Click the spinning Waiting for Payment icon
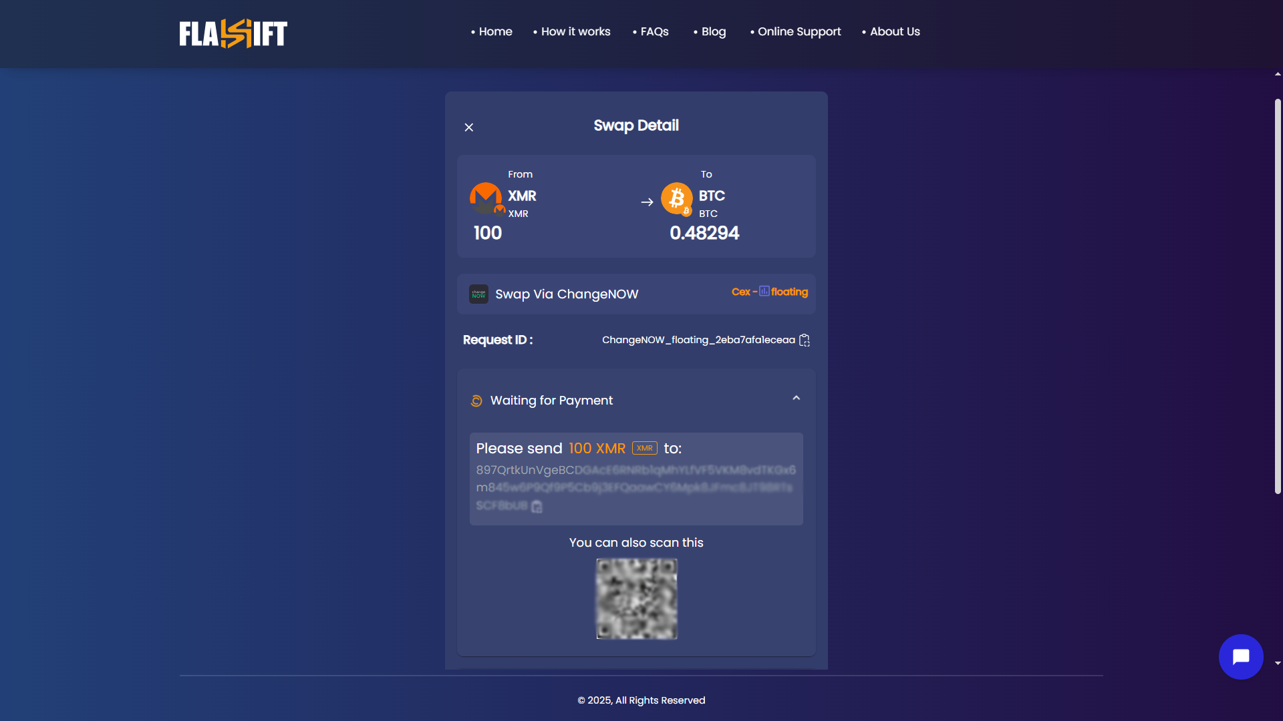This screenshot has height=721, width=1283. coord(476,401)
